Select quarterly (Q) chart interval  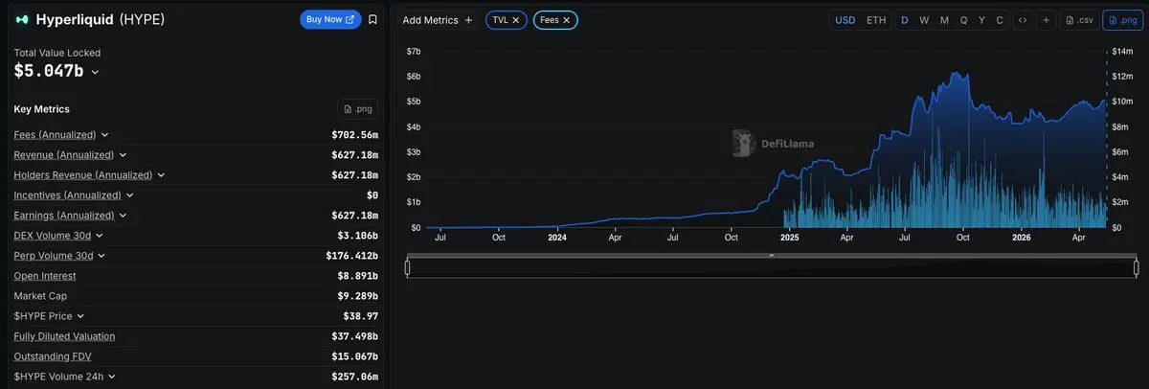pyautogui.click(x=963, y=20)
